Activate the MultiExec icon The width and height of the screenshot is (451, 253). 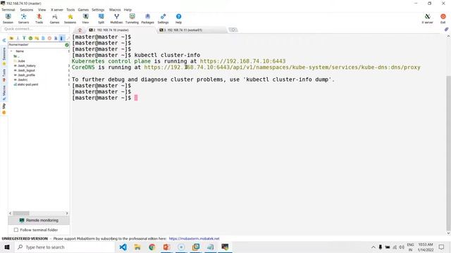tap(116, 19)
